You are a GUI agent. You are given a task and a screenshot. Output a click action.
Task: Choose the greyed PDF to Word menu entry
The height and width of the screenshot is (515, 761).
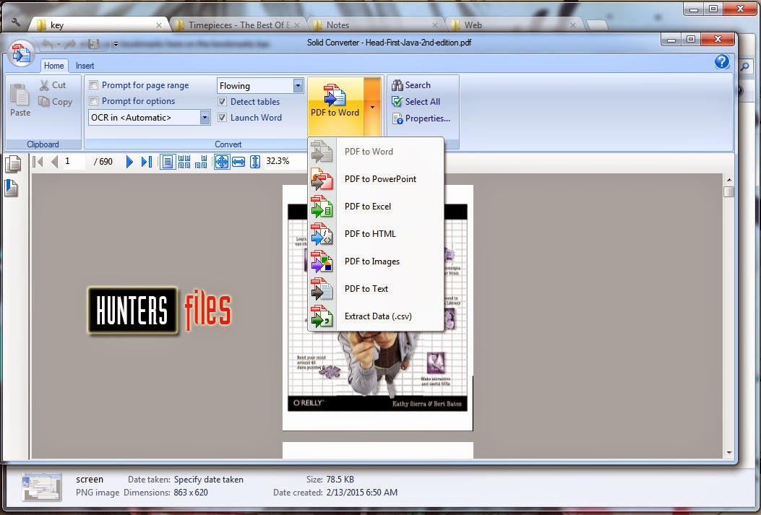click(x=376, y=151)
